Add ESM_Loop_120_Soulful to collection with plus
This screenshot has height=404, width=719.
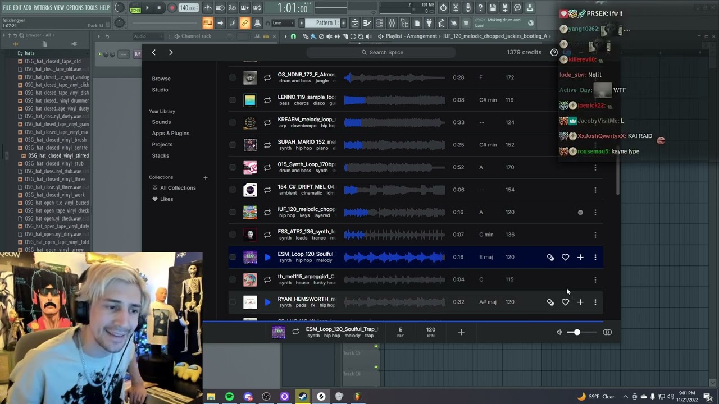(580, 257)
